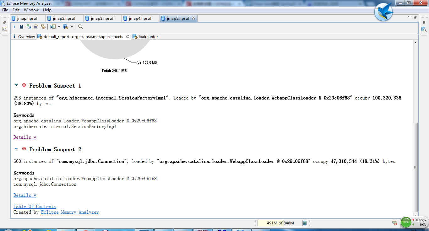
Task: Click the Keywords heading under Problem Suspect 1
Action: point(24,115)
